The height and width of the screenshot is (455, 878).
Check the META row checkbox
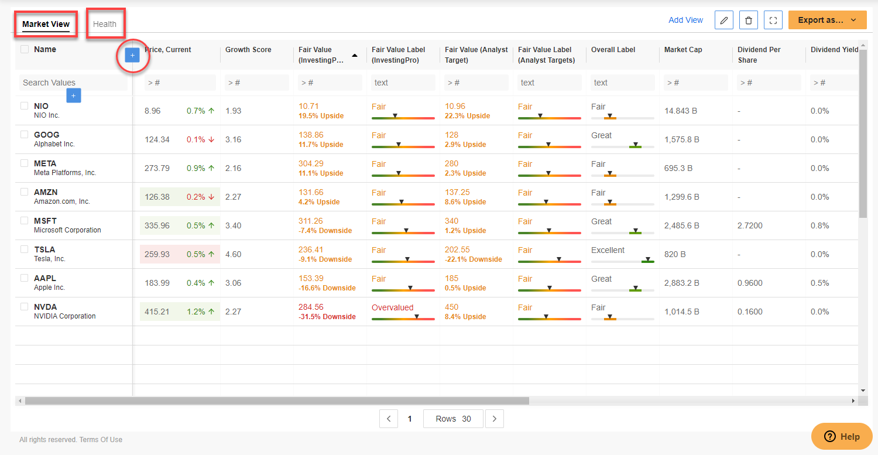pyautogui.click(x=25, y=163)
